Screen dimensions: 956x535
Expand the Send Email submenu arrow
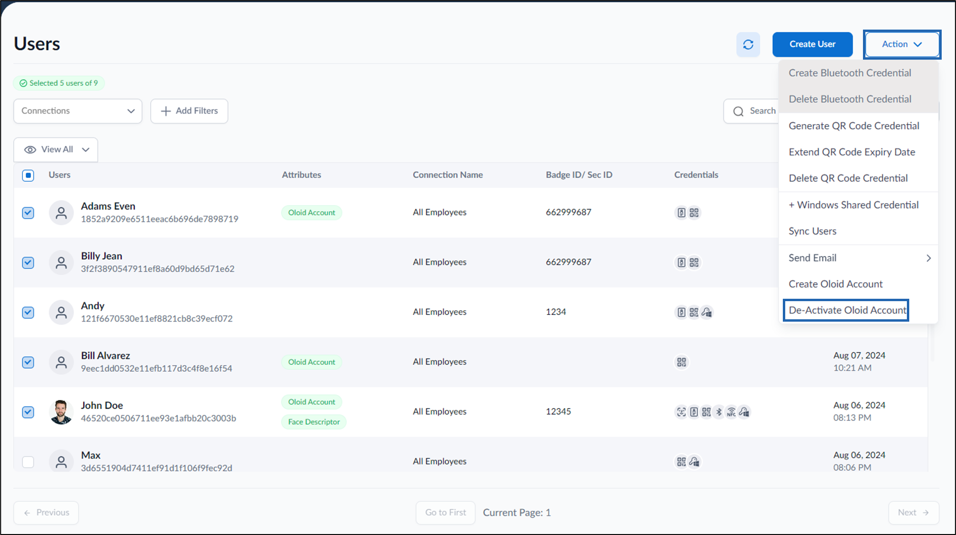(928, 258)
